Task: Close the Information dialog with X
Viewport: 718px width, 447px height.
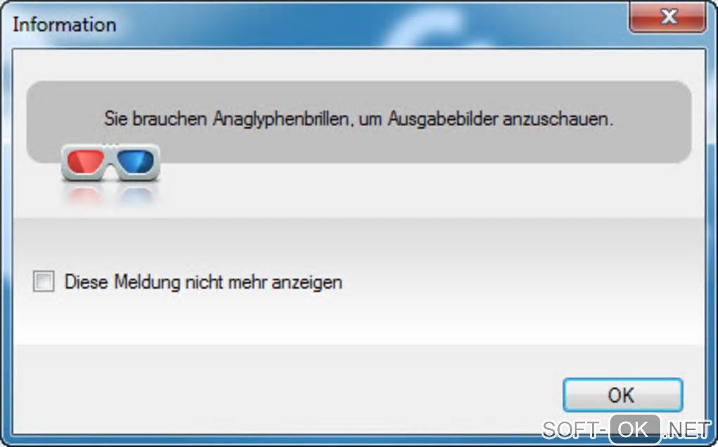Action: tap(667, 18)
